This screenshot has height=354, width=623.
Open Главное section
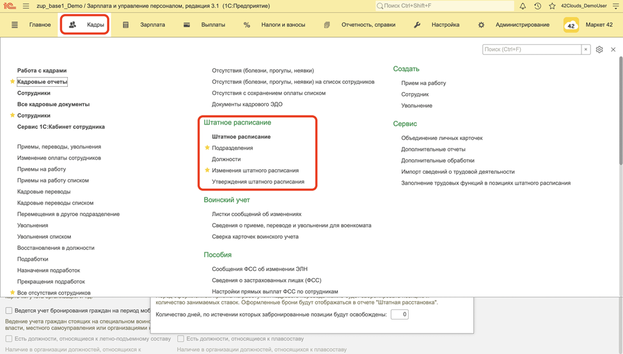(x=40, y=25)
